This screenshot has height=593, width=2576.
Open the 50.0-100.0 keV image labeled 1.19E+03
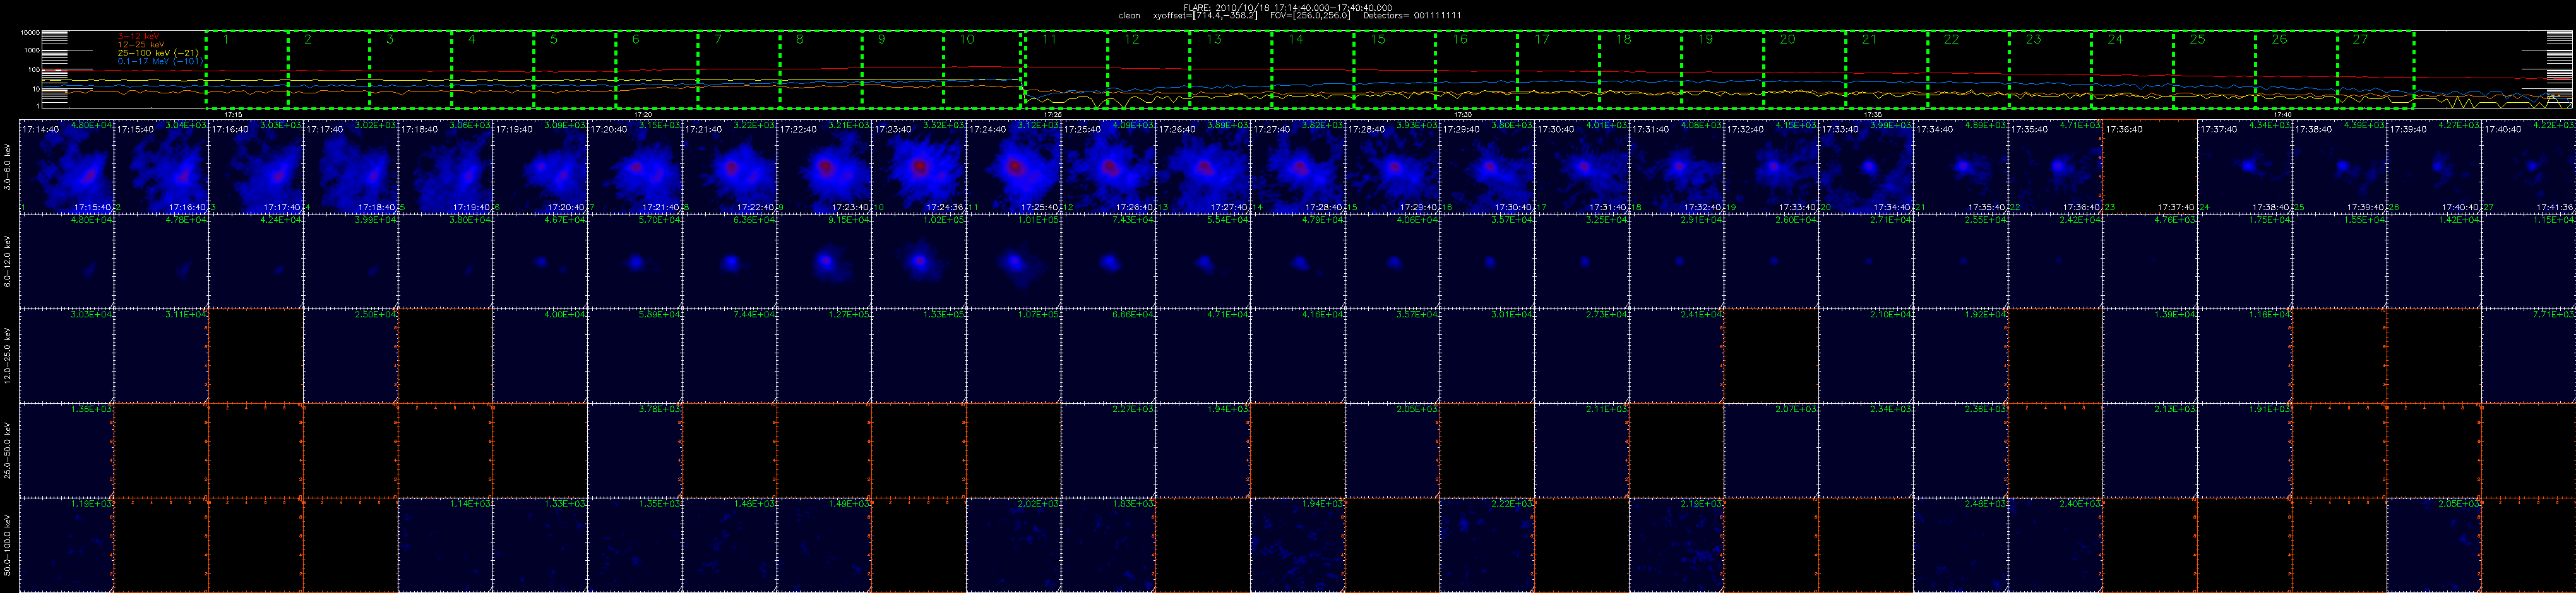(x=67, y=545)
